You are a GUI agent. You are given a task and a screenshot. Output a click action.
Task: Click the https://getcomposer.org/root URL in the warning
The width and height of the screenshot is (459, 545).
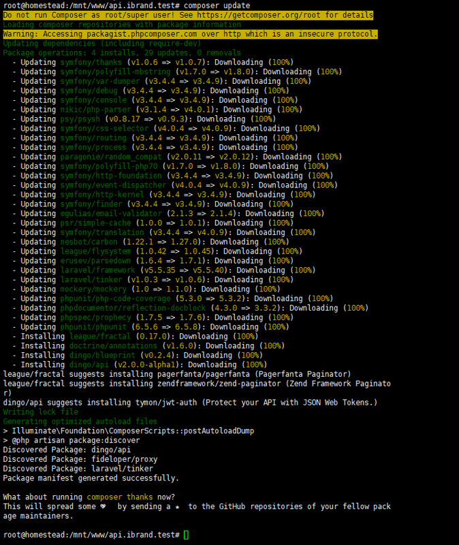(259, 15)
